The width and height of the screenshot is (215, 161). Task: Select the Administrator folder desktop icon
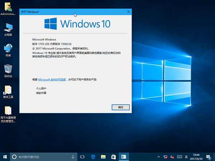[8, 7]
